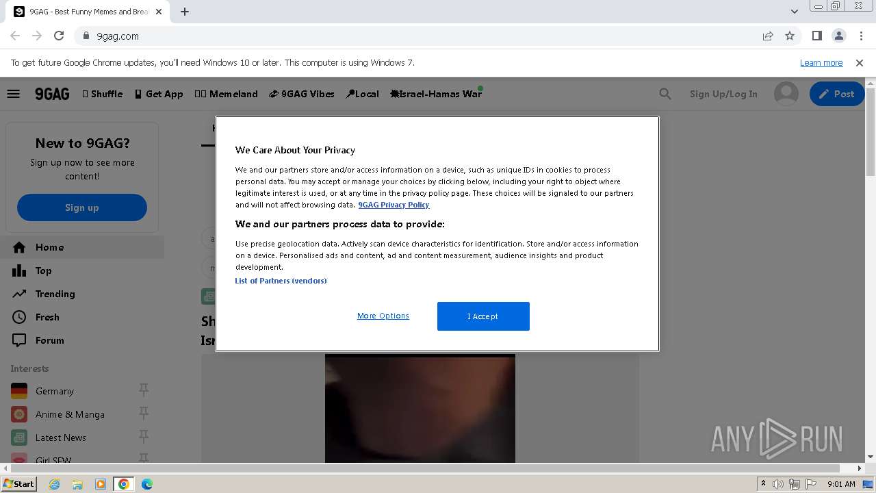Go back in Chrome
876x493 pixels.
click(15, 36)
